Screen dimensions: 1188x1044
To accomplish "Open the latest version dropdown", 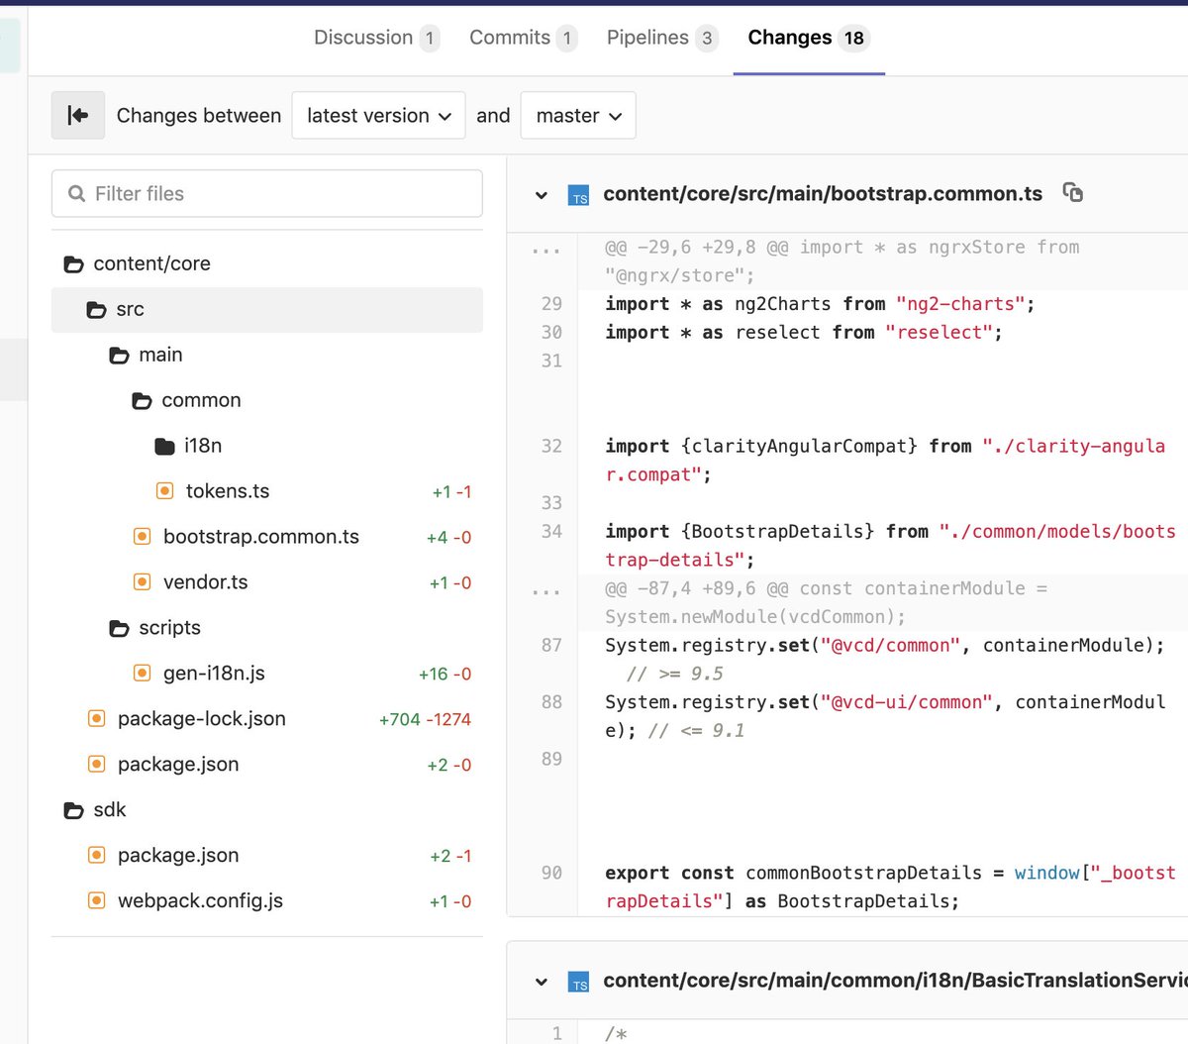I will click(378, 115).
